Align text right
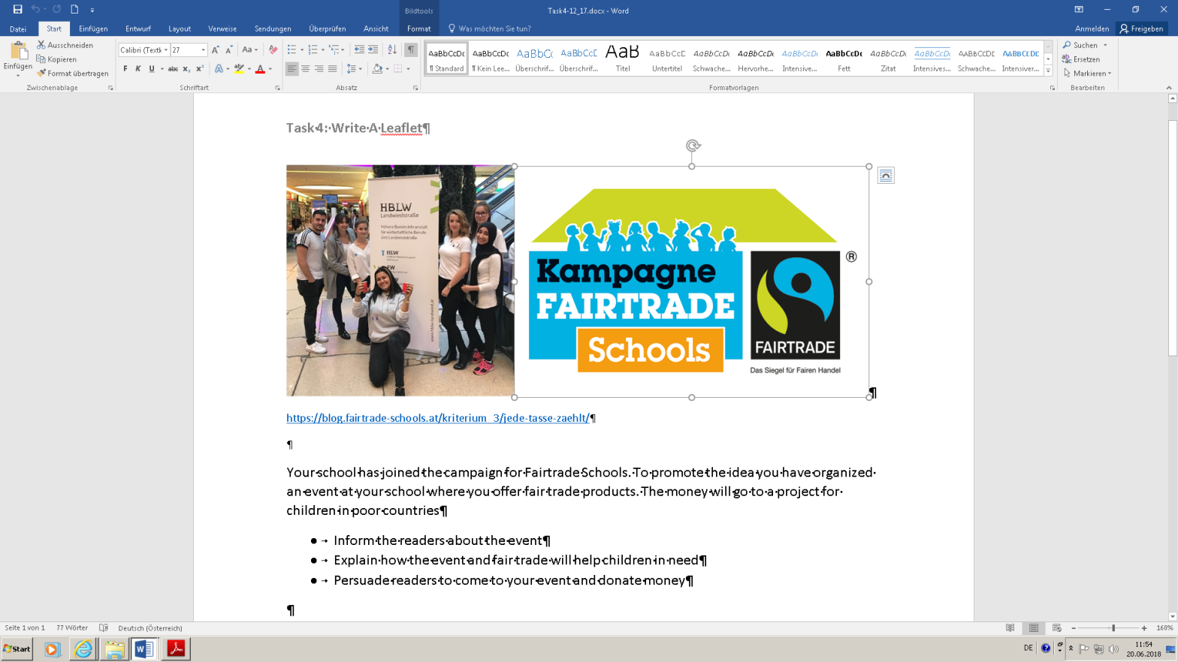Image resolution: width=1178 pixels, height=662 pixels. pos(319,69)
